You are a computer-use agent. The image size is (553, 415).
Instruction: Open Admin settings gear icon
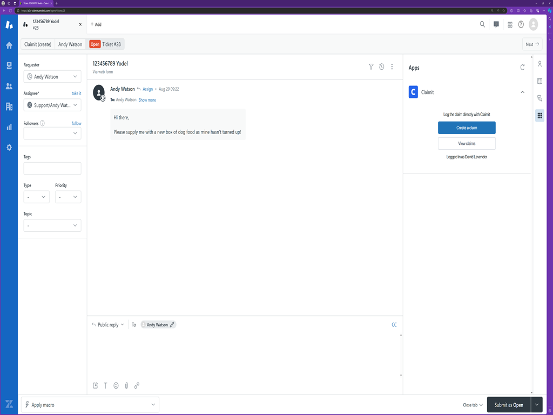[x=9, y=148]
